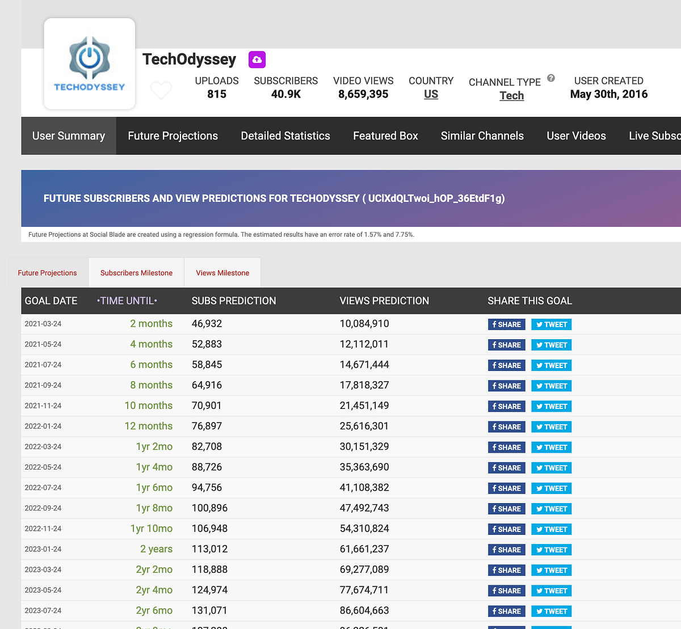Share the 2021-11-24 goal on Facebook
The image size is (681, 629).
pyautogui.click(x=507, y=406)
